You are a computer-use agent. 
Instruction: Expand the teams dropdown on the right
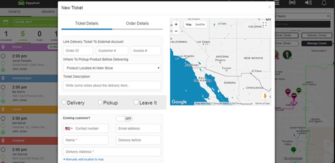tap(302, 16)
